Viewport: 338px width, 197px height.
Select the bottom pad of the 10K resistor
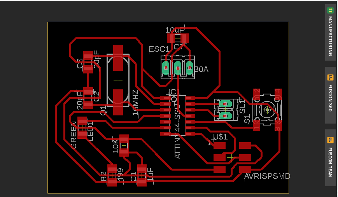(124, 153)
